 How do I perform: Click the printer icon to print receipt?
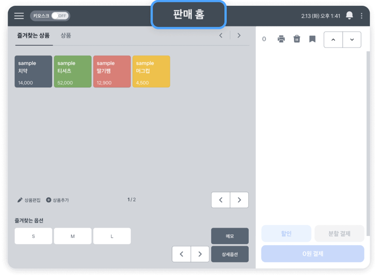click(x=281, y=39)
